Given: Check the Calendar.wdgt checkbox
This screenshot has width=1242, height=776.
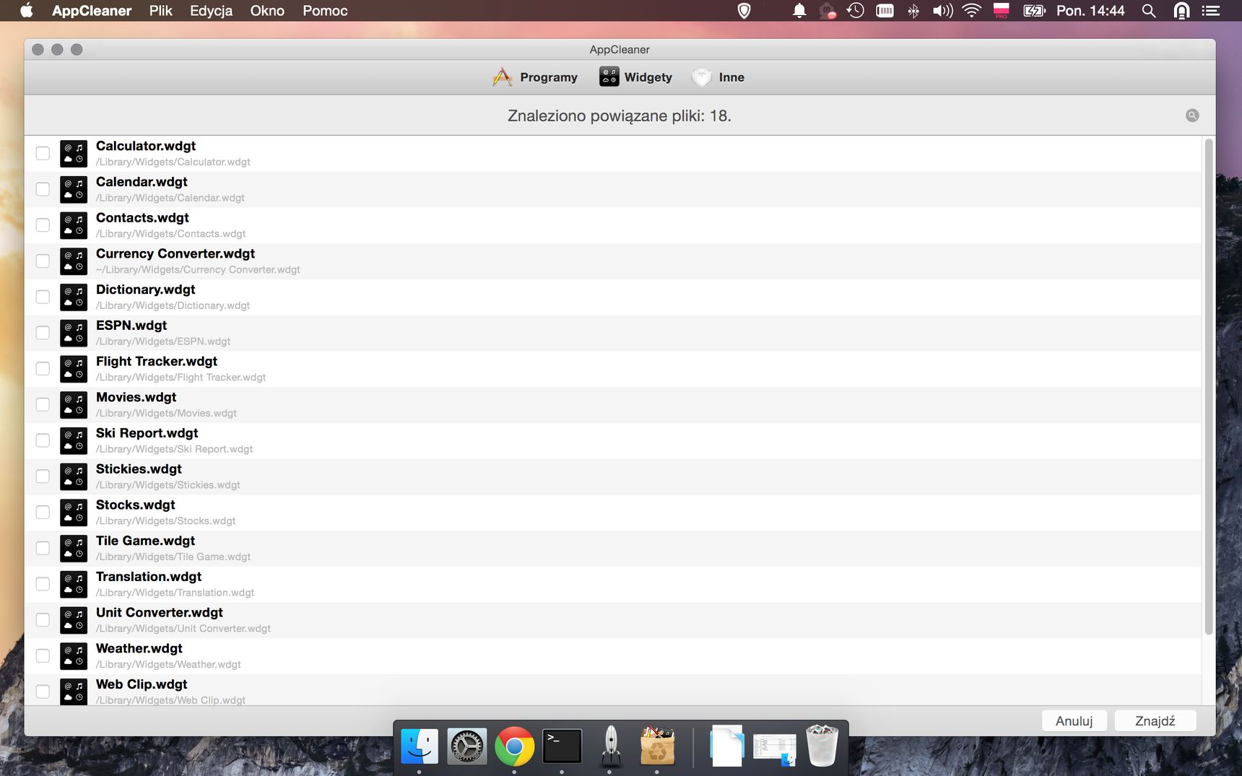Looking at the screenshot, I should pyautogui.click(x=43, y=189).
